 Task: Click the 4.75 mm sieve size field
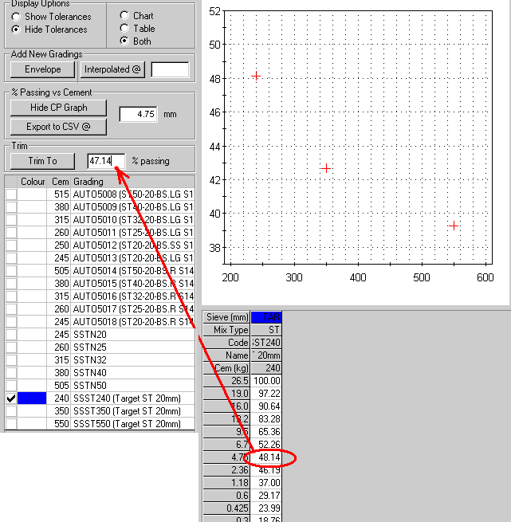[x=138, y=115]
